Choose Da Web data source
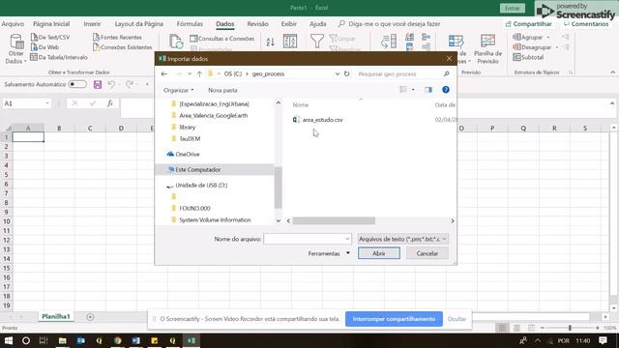This screenshot has width=619, height=348. point(45,47)
